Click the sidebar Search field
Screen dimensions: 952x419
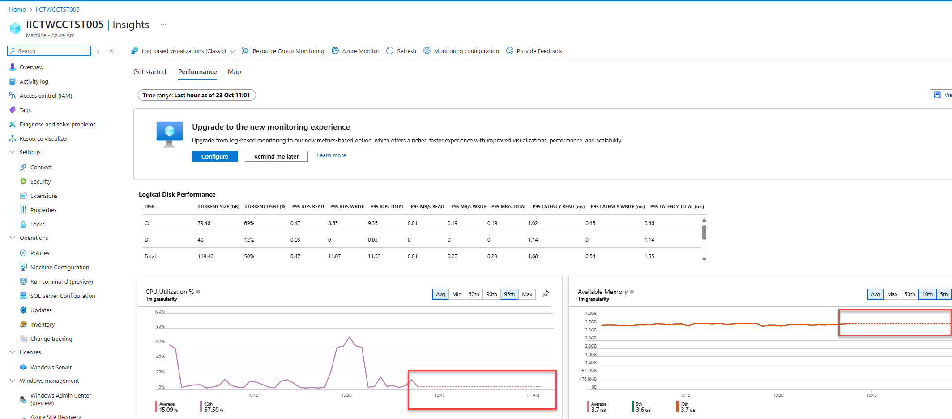(49, 51)
